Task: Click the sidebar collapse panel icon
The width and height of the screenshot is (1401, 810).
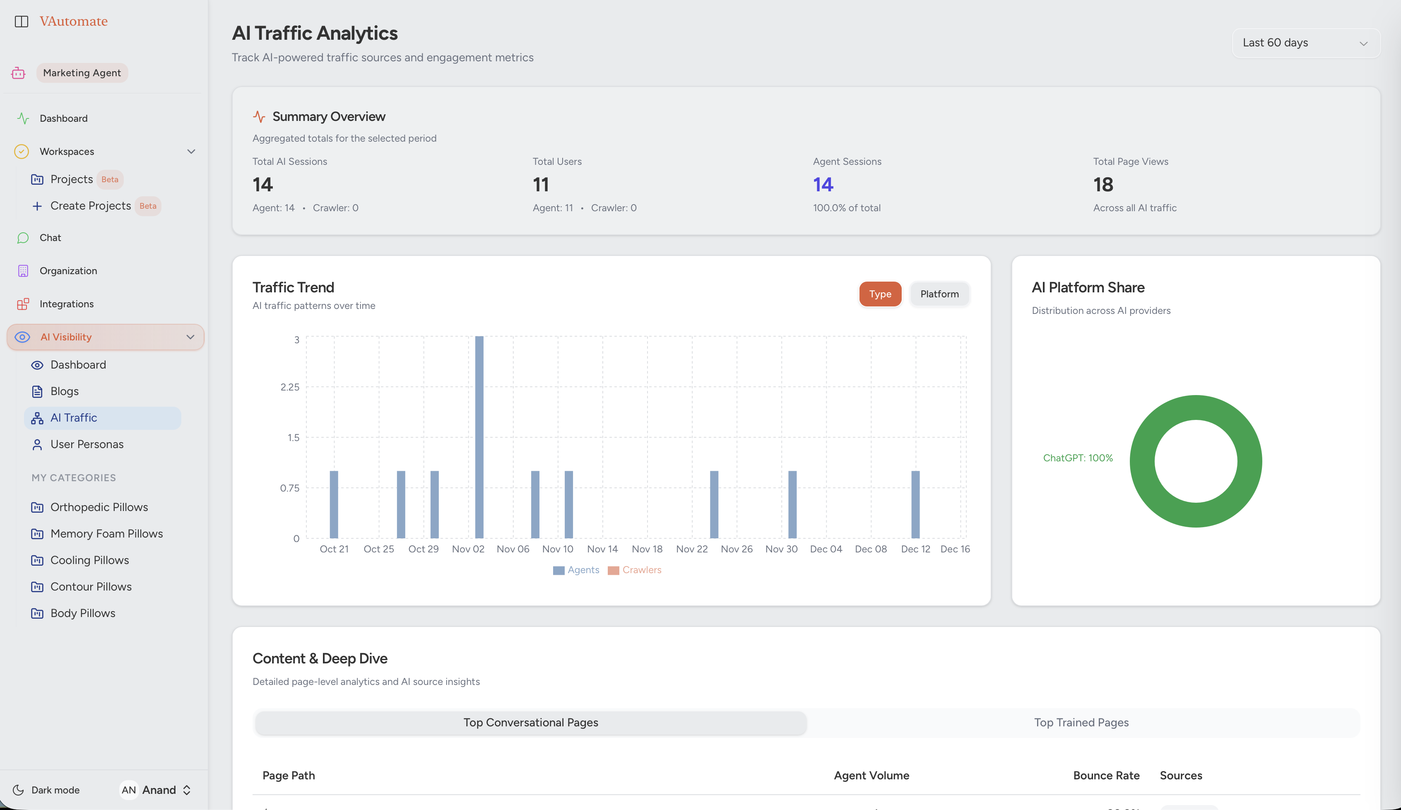Action: coord(21,21)
